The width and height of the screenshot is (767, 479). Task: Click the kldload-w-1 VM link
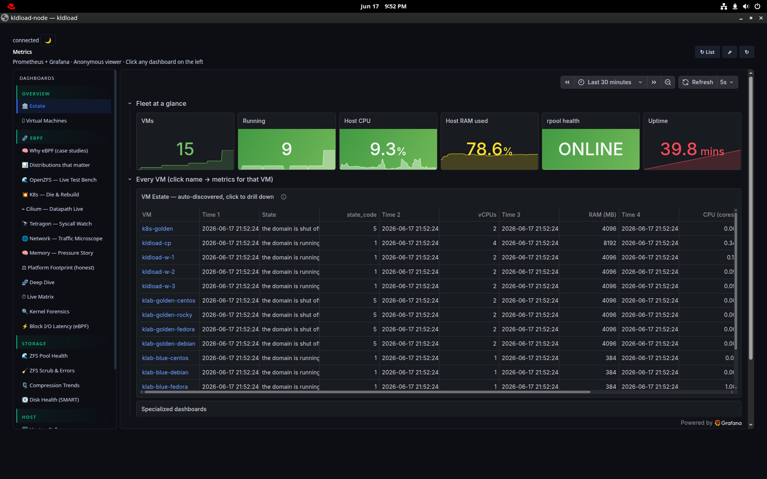tap(158, 257)
